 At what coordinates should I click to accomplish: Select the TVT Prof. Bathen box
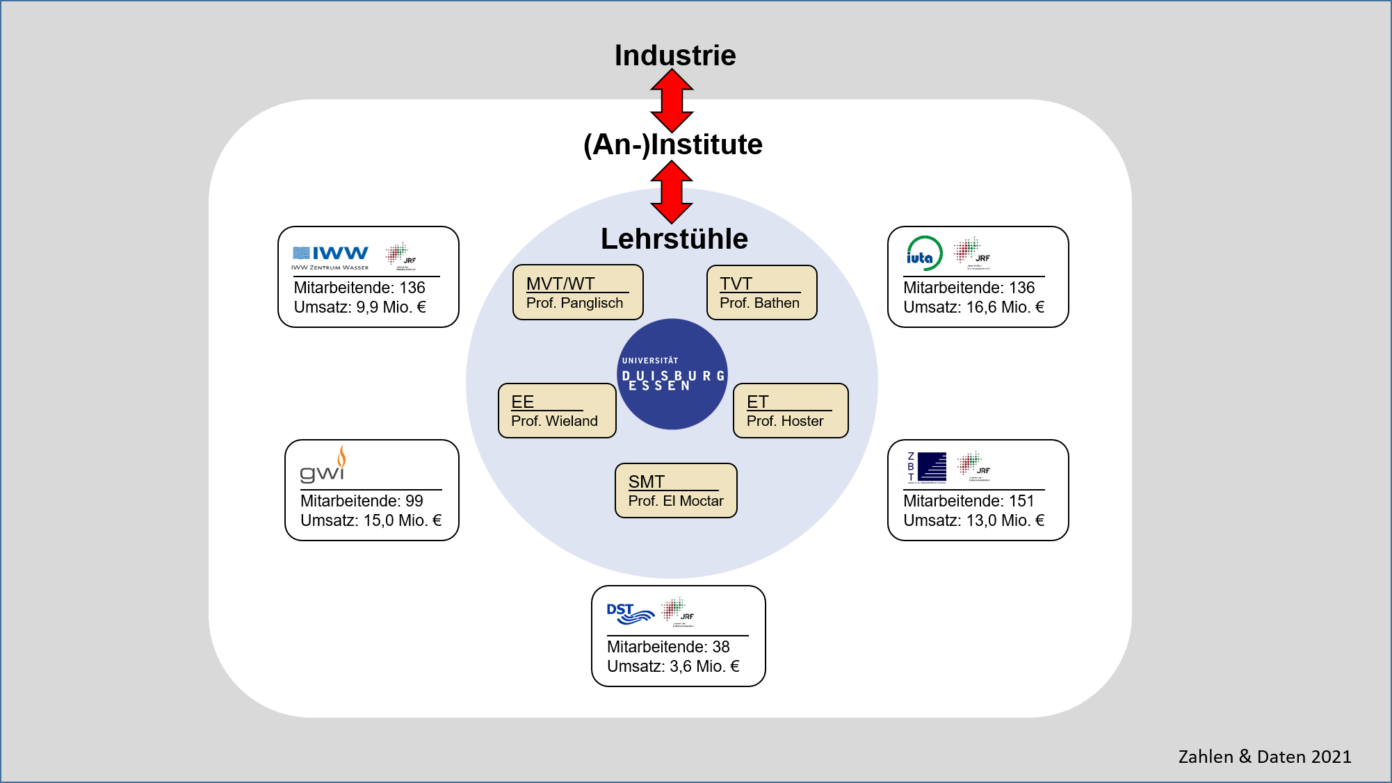pos(761,292)
